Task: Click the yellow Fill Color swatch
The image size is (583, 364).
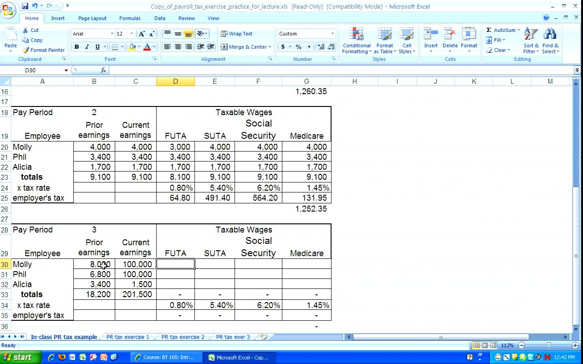Action: coord(132,47)
